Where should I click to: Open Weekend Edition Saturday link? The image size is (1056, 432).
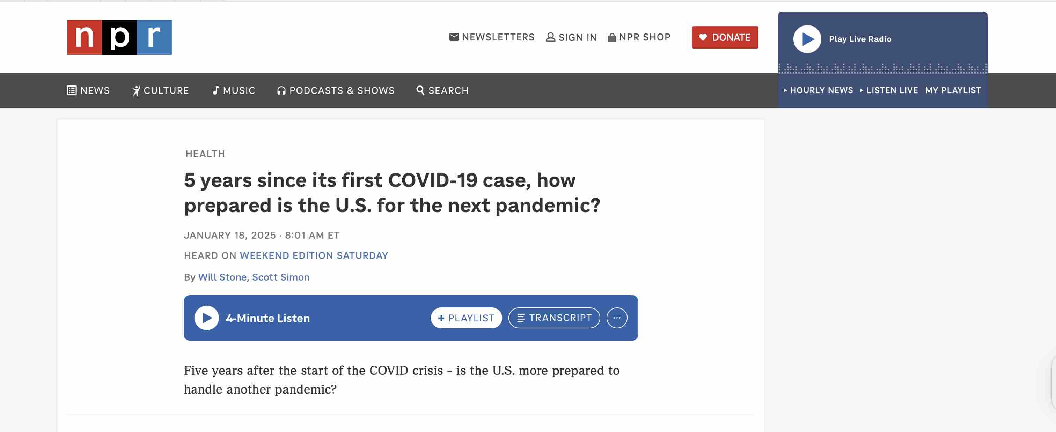pos(314,255)
